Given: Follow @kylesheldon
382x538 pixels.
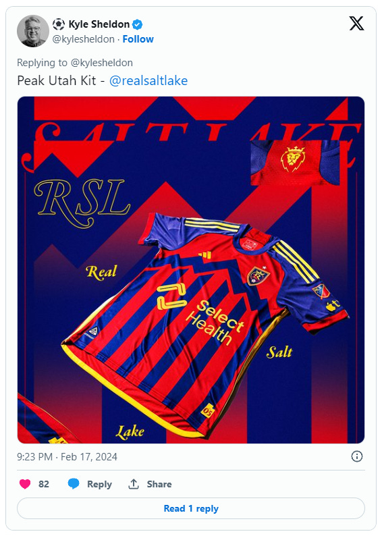Looking at the screenshot, I should click(138, 39).
